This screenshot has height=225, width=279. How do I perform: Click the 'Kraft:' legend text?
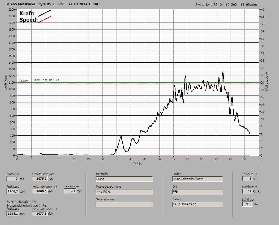coord(27,14)
